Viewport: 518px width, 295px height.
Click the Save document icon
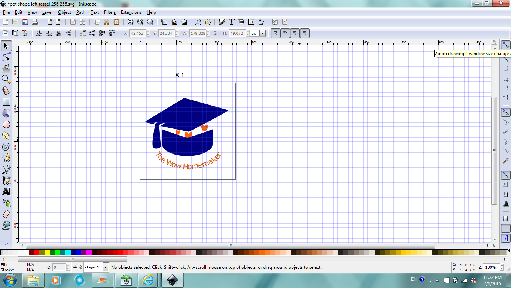[x=25, y=22]
